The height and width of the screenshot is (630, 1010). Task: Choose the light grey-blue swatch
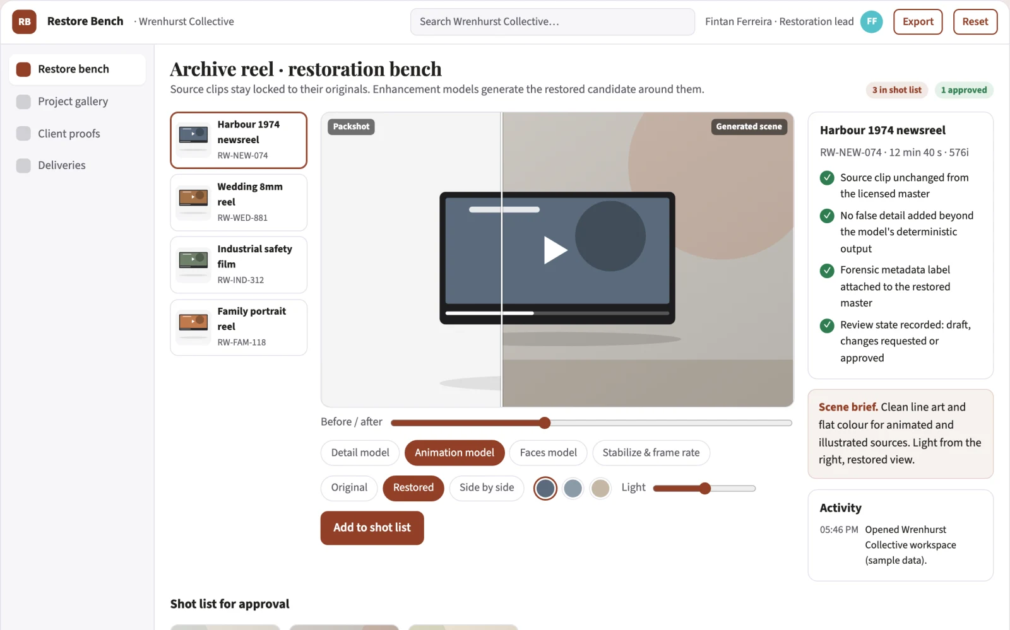tap(573, 488)
